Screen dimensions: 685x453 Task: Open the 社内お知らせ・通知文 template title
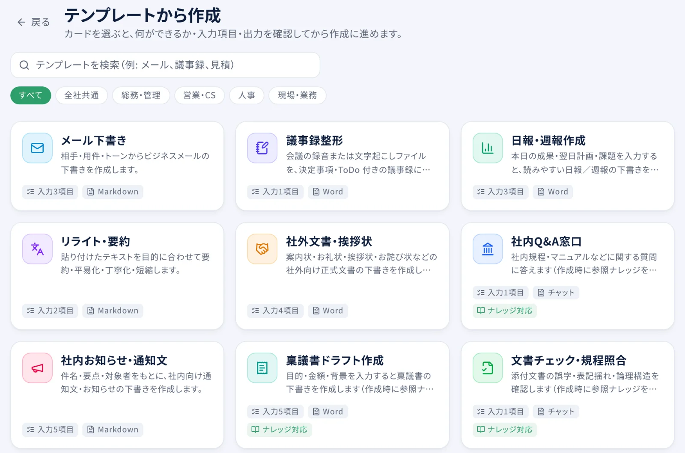114,360
